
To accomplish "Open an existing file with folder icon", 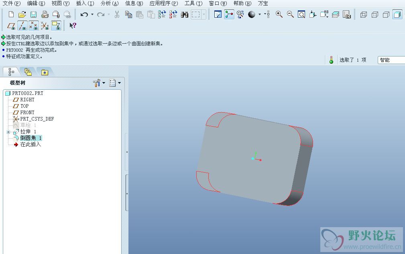I will pyautogui.click(x=22, y=14).
